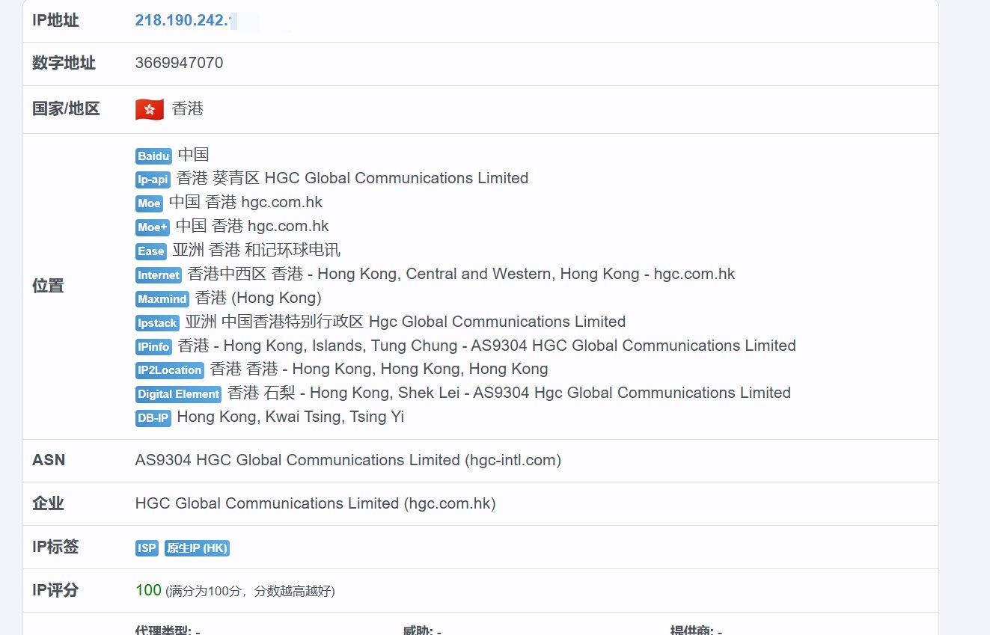990x635 pixels.
Task: Select the Ease location 亚洲 香港 和记环球电讯
Action: [x=257, y=250]
